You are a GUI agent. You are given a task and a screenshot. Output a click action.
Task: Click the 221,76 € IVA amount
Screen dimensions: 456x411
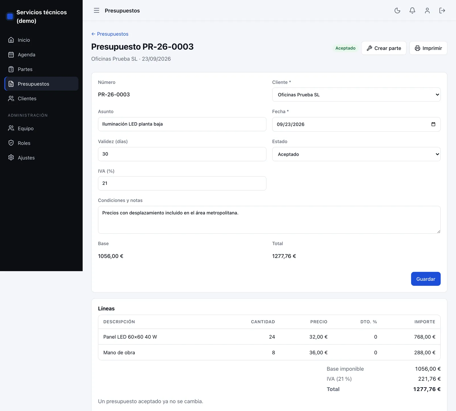pos(429,379)
